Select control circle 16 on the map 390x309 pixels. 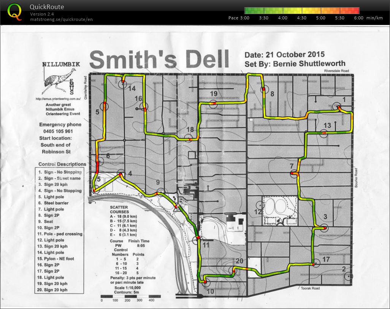[144, 106]
